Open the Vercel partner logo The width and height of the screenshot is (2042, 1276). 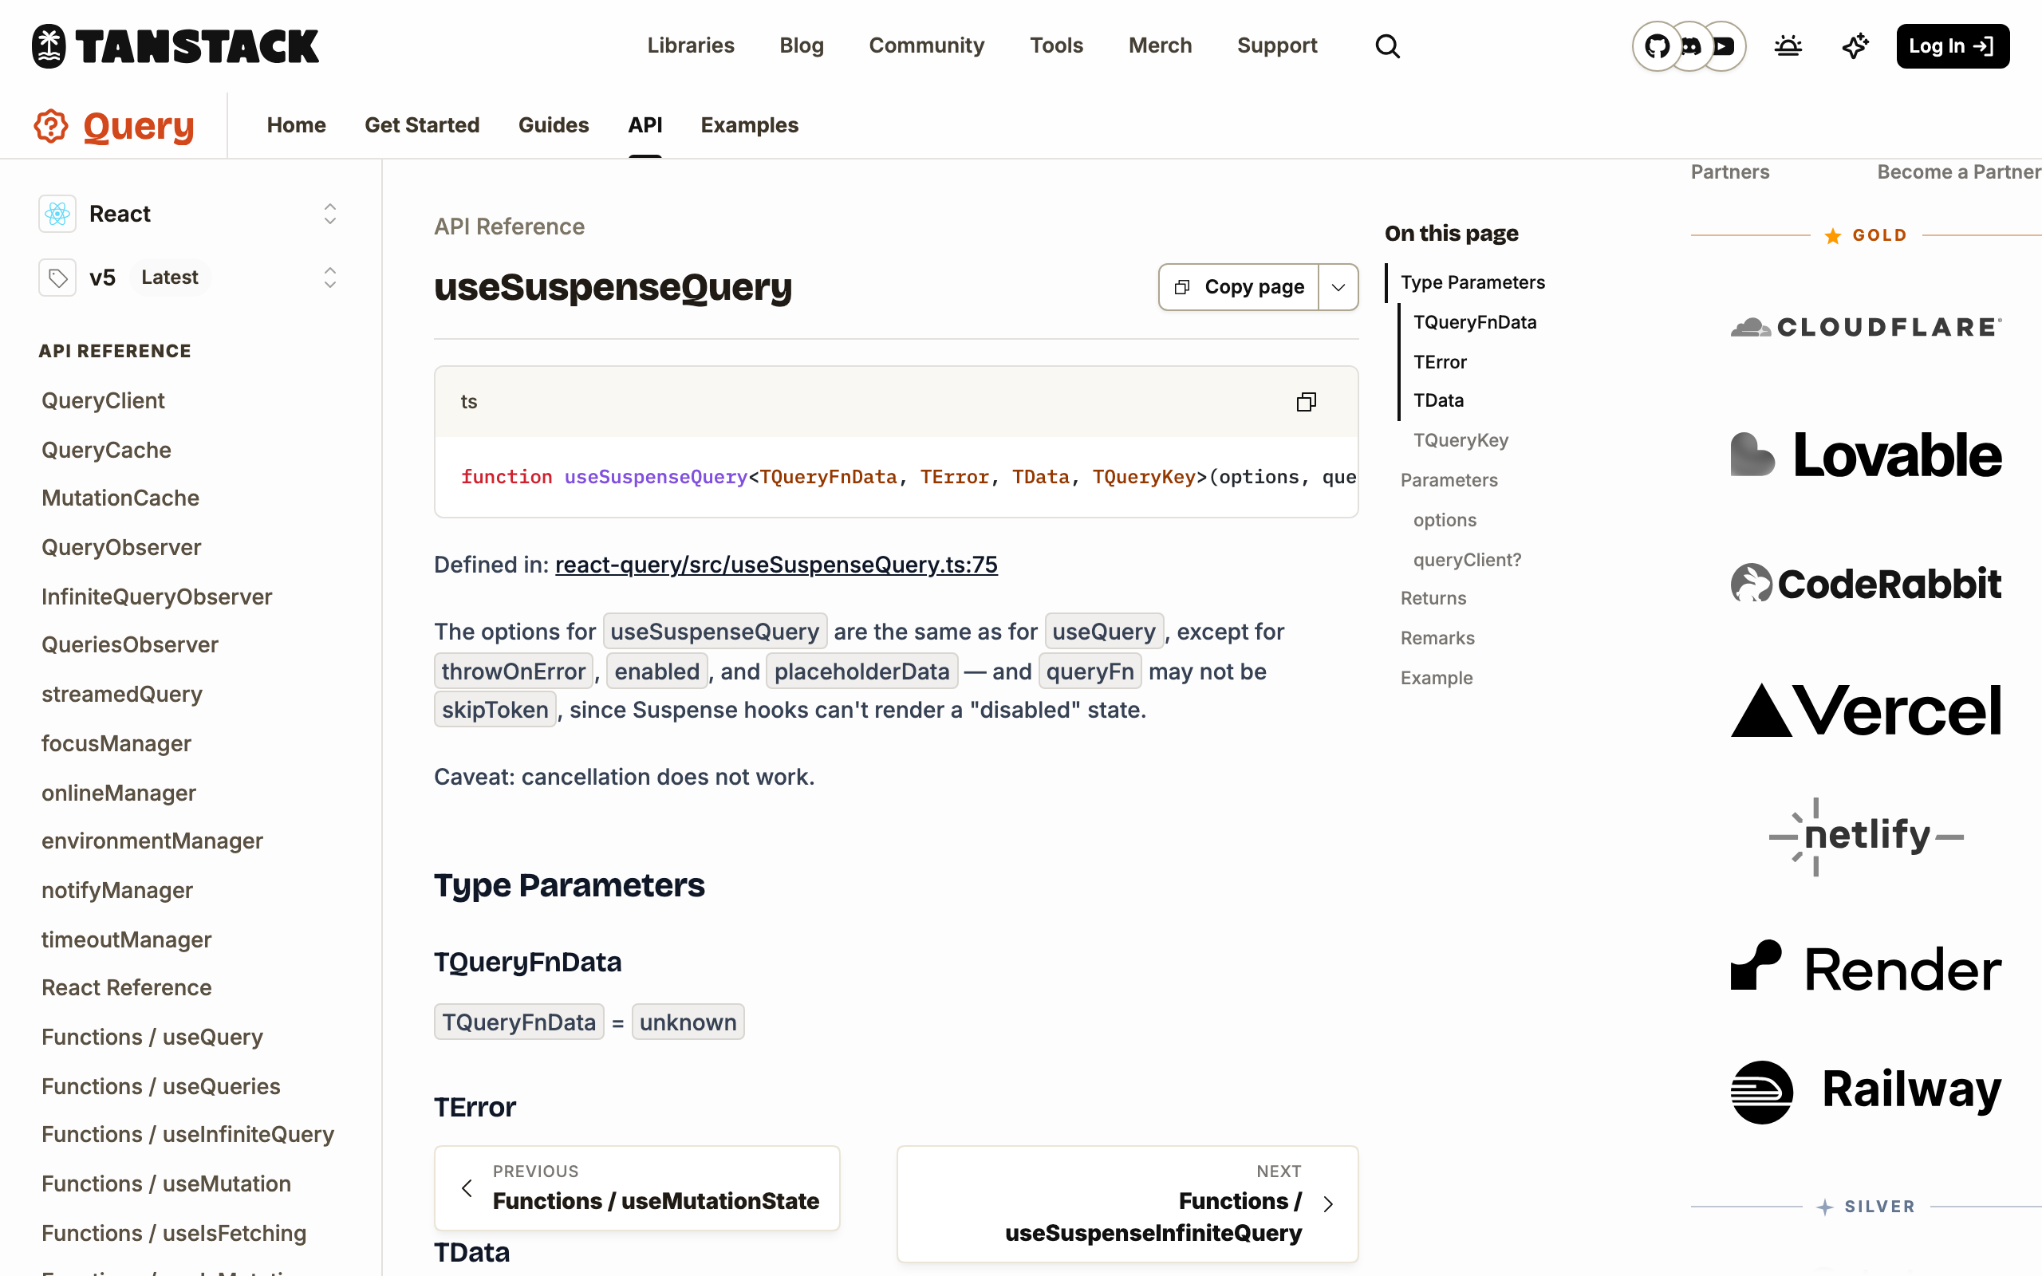(x=1866, y=711)
